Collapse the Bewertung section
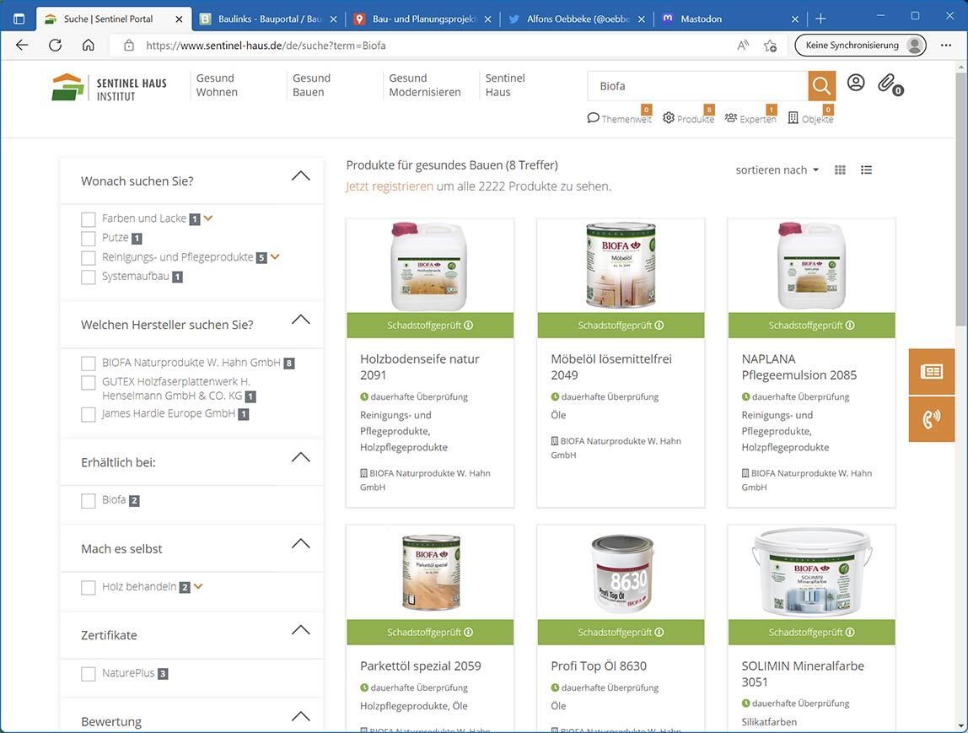 (x=301, y=717)
